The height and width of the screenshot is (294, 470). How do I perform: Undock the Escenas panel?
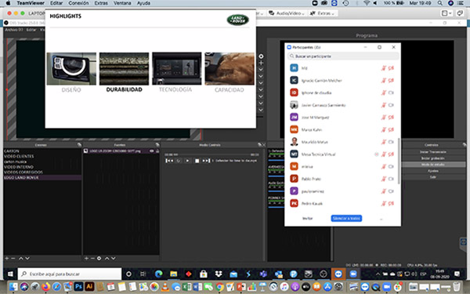pyautogui.click(x=79, y=145)
